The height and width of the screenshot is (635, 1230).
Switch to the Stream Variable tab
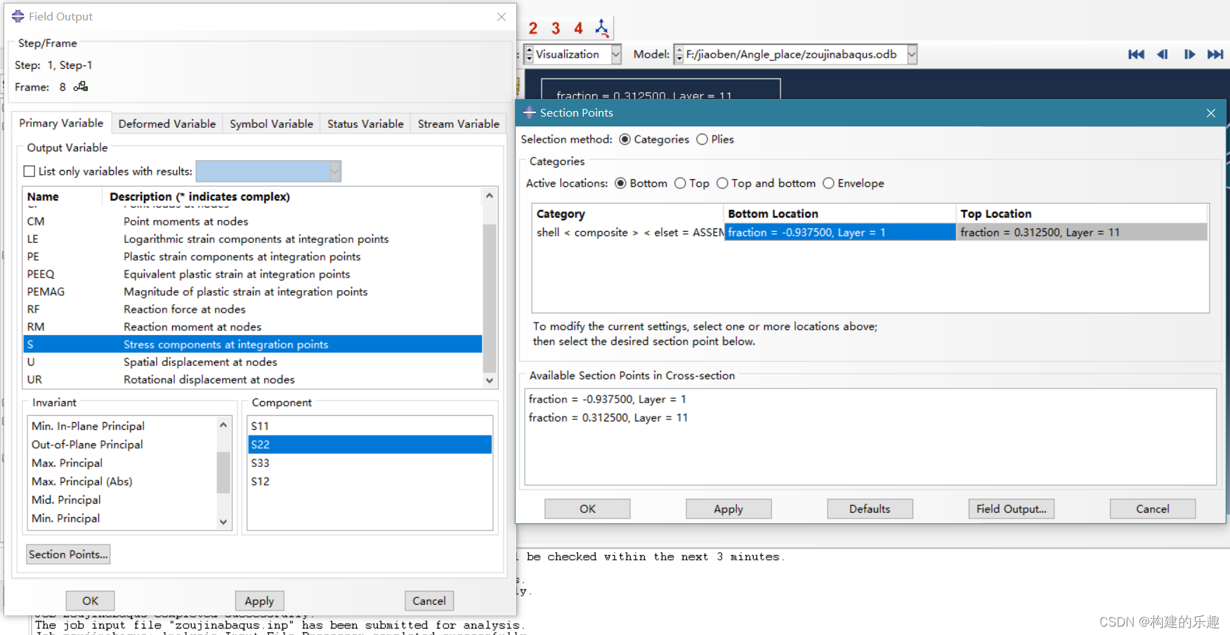point(458,124)
